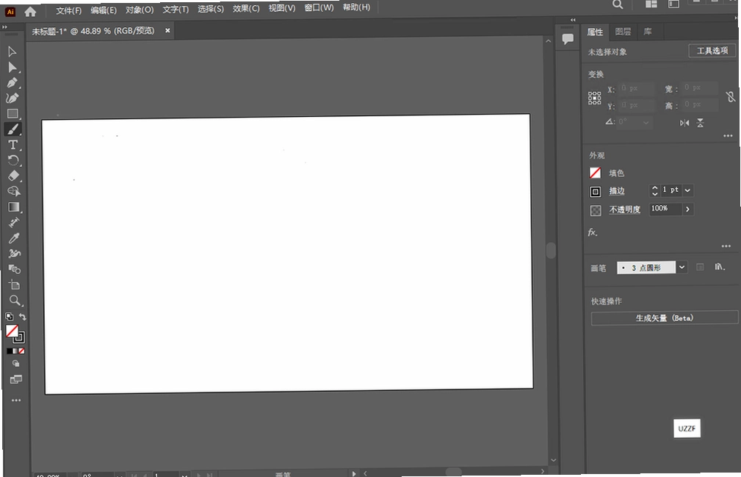Select the Zoom tool

pos(15,300)
